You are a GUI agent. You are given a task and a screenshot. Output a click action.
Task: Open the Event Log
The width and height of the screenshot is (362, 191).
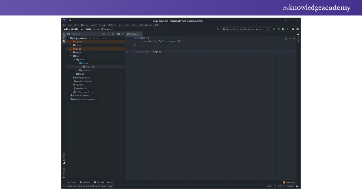coord(288,182)
